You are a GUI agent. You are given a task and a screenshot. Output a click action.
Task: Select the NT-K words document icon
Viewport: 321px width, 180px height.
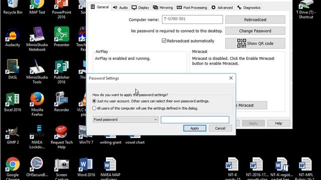[232, 168]
